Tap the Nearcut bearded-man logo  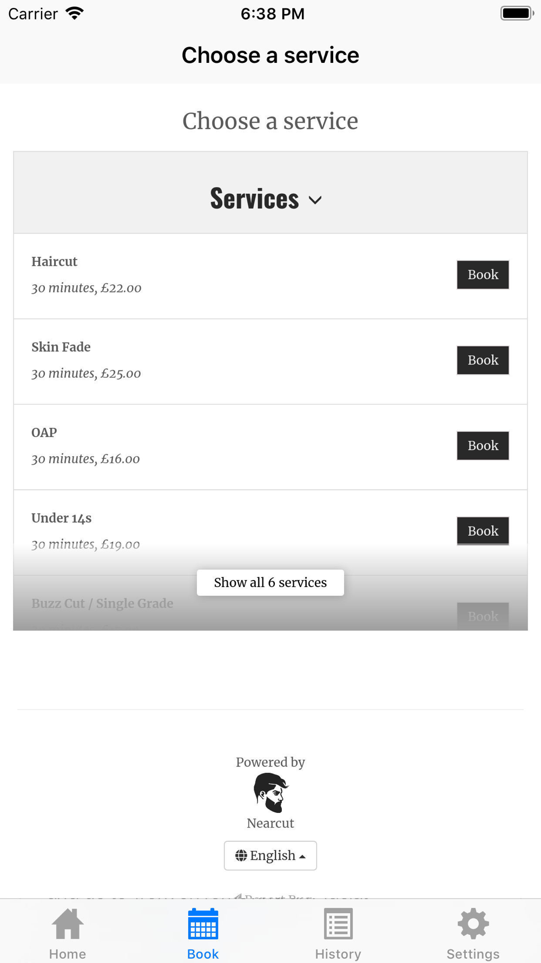(271, 792)
